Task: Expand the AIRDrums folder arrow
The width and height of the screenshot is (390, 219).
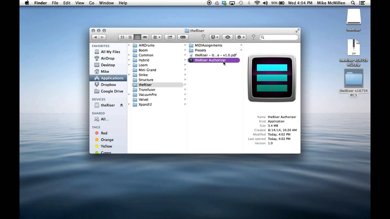Action: (185, 45)
